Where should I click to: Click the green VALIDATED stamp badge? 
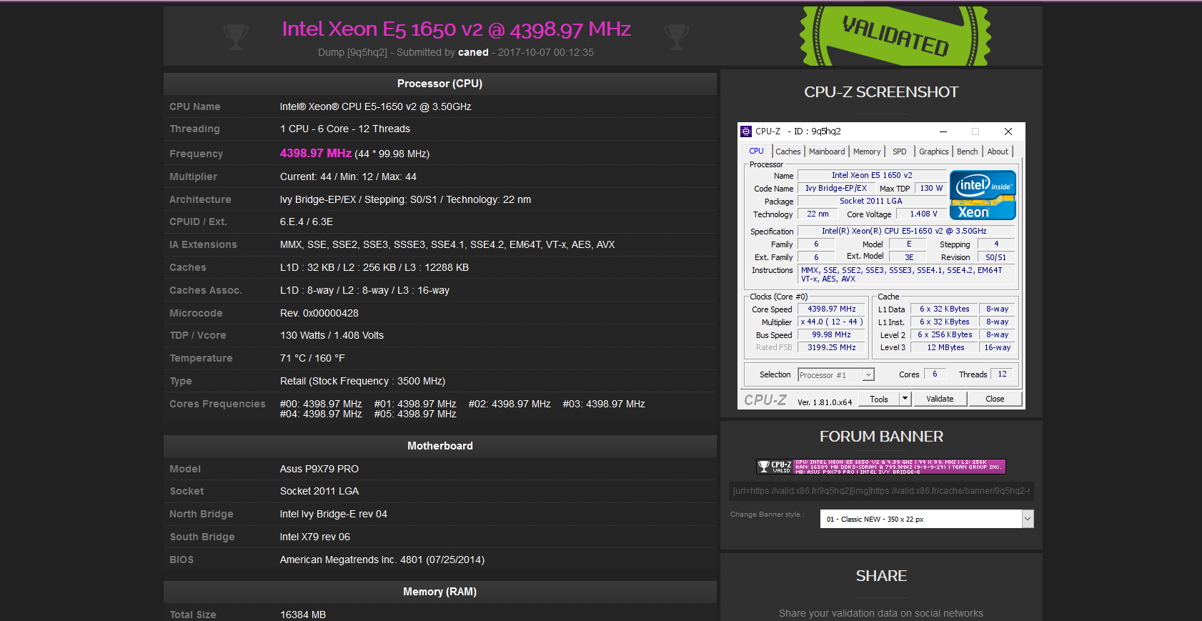coord(895,36)
